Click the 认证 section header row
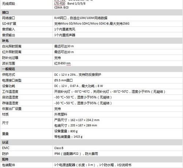The width and height of the screenshot is (183, 168). [x=91, y=142]
